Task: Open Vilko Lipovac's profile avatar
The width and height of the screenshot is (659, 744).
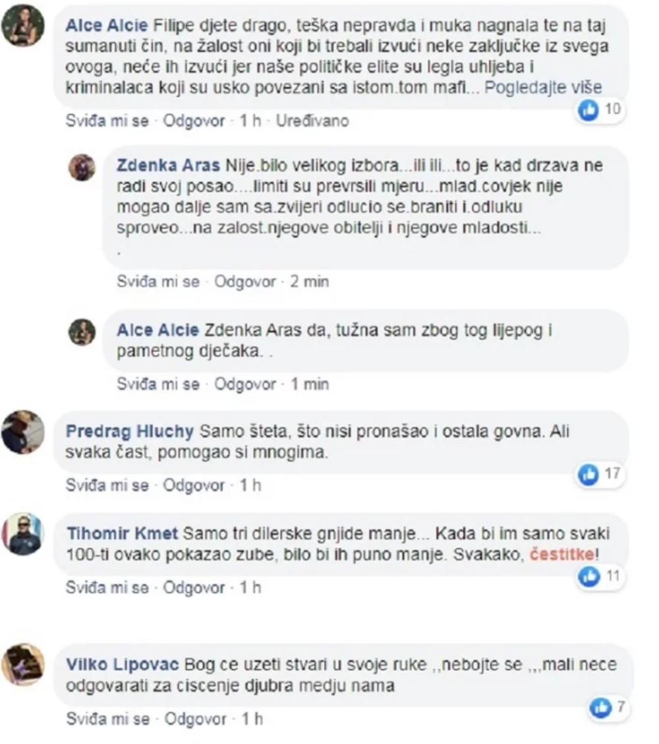Action: [x=23, y=664]
